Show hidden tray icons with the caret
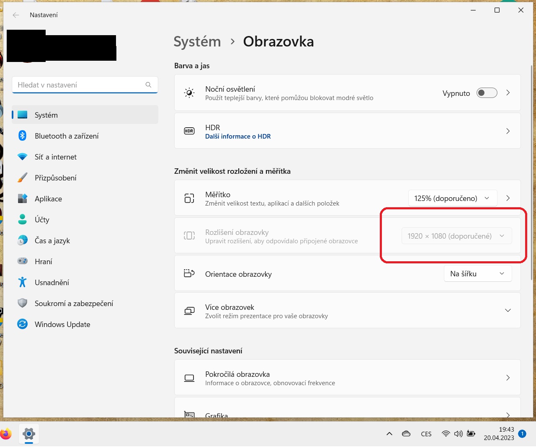 click(x=389, y=434)
